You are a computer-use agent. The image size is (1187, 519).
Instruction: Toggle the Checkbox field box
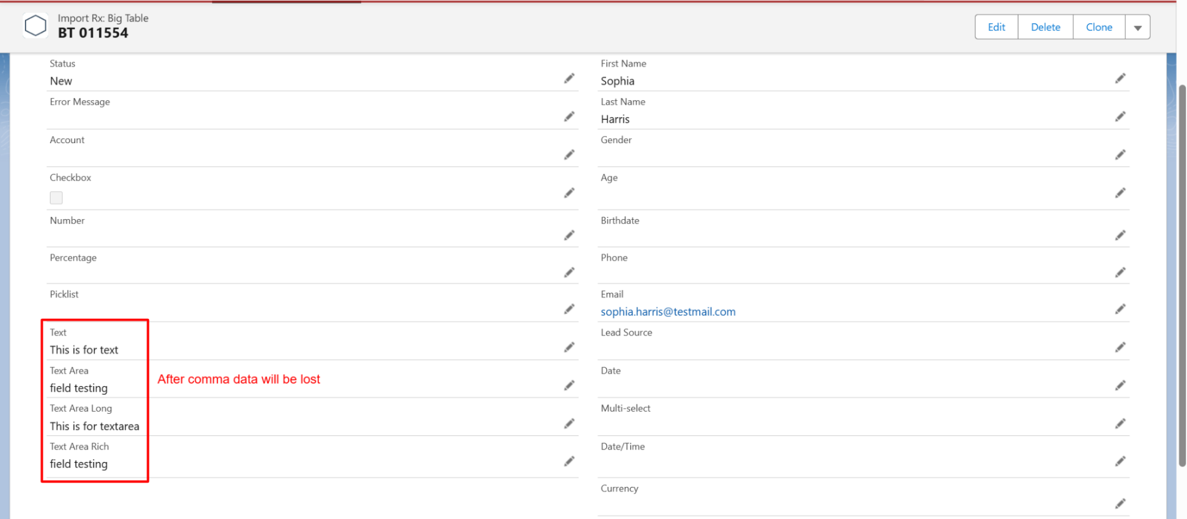56,198
